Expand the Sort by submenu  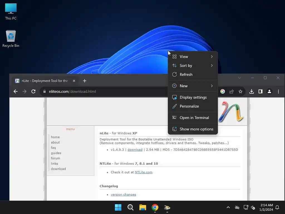(x=193, y=65)
